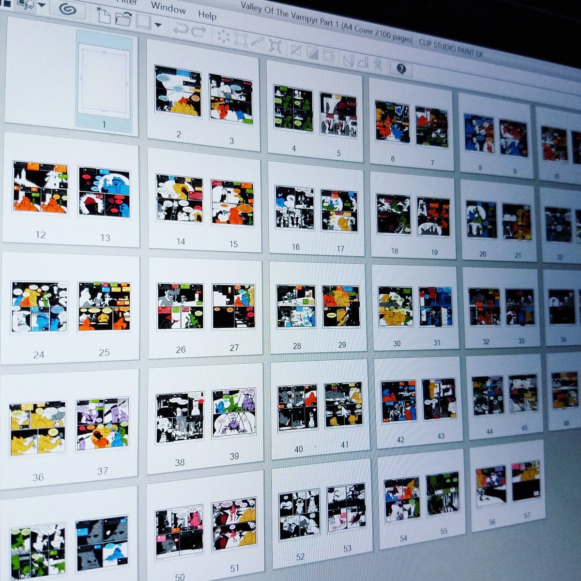Click the question mark support icon
The image size is (581, 581).
pyautogui.click(x=401, y=69)
